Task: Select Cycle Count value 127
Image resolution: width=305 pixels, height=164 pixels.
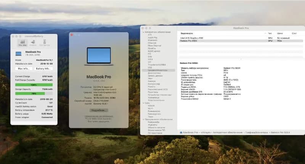Action: click(51, 103)
